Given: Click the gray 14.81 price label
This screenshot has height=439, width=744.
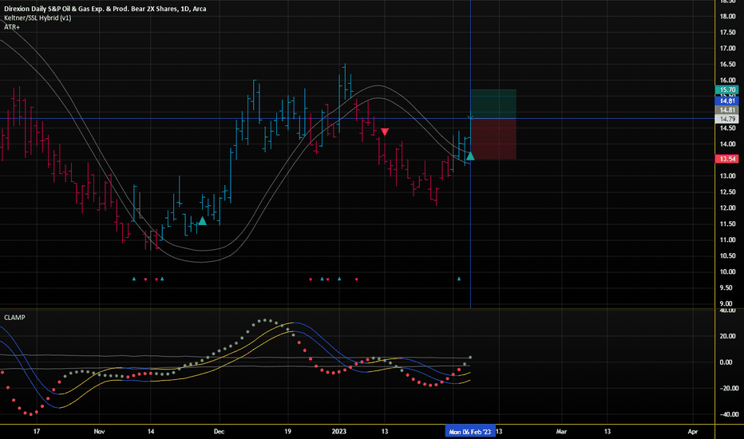Looking at the screenshot, I should (727, 110).
